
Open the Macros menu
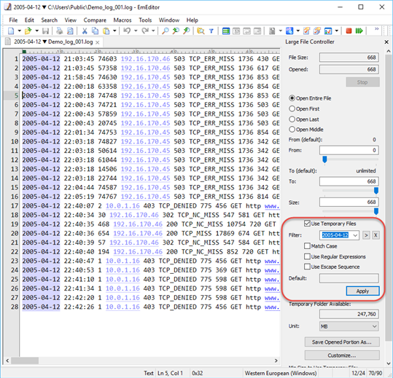122,20
